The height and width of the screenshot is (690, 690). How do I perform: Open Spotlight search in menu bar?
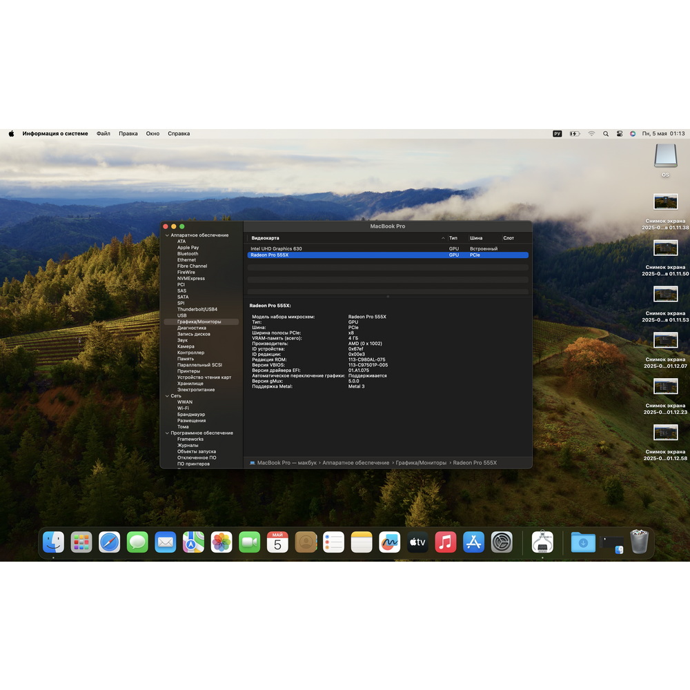pos(606,134)
